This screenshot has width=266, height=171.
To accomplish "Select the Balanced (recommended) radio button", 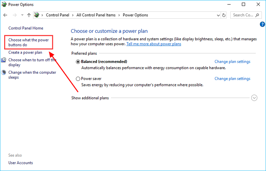I will 78,62.
